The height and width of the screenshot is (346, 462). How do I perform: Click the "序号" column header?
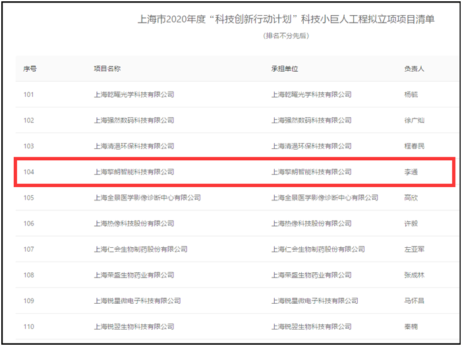click(x=30, y=69)
